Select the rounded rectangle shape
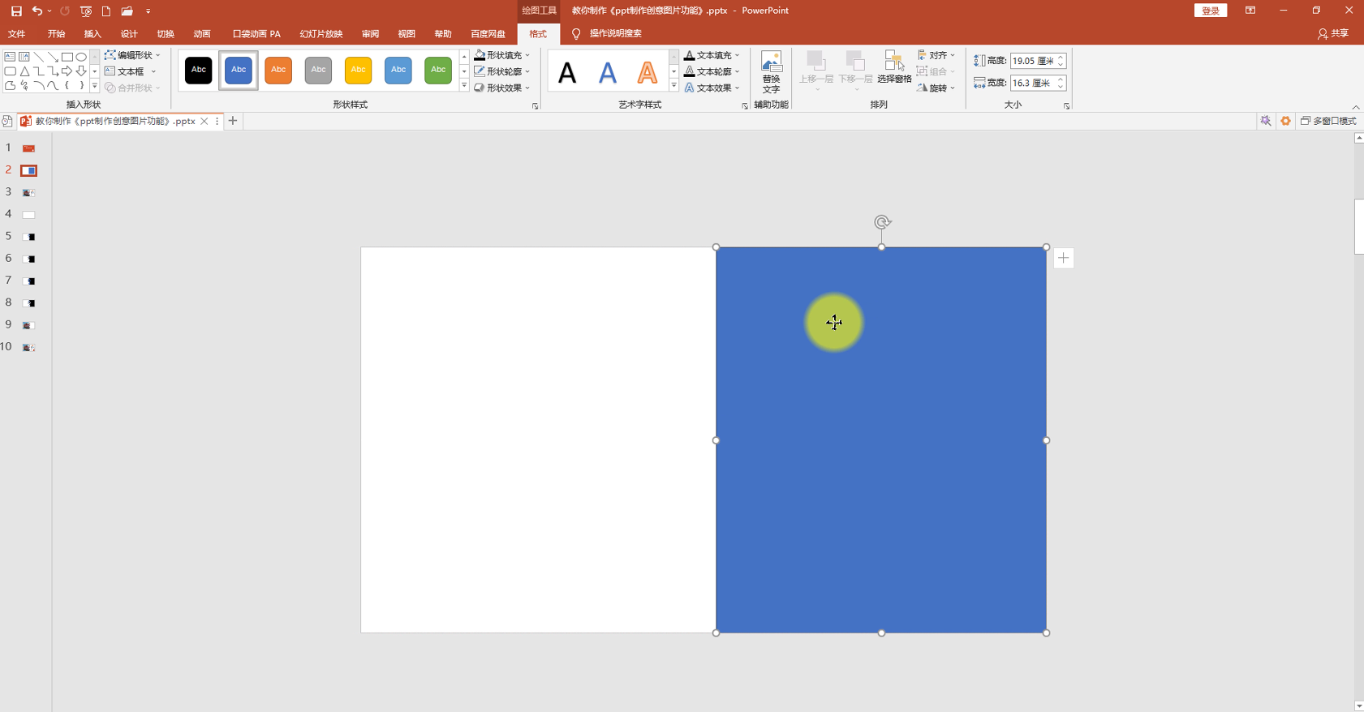This screenshot has height=712, width=1364. [x=10, y=71]
